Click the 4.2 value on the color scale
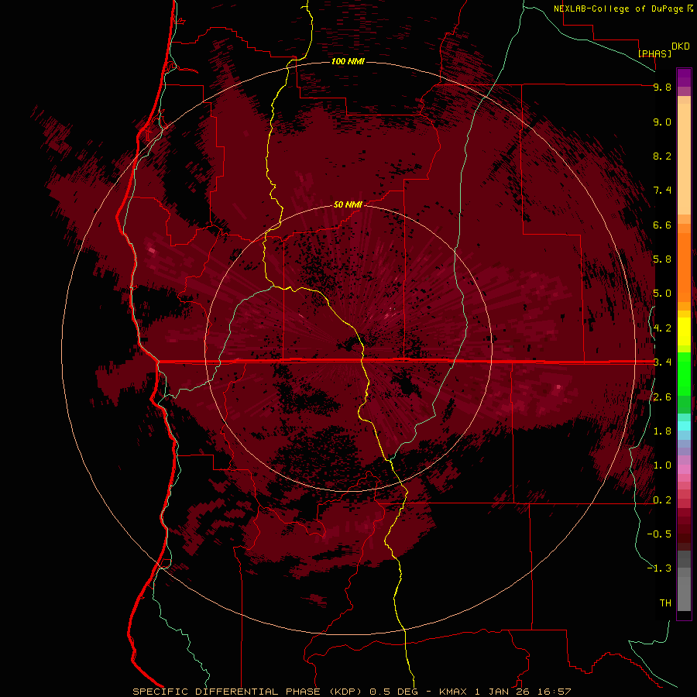The height and width of the screenshot is (697, 697). coord(662,328)
